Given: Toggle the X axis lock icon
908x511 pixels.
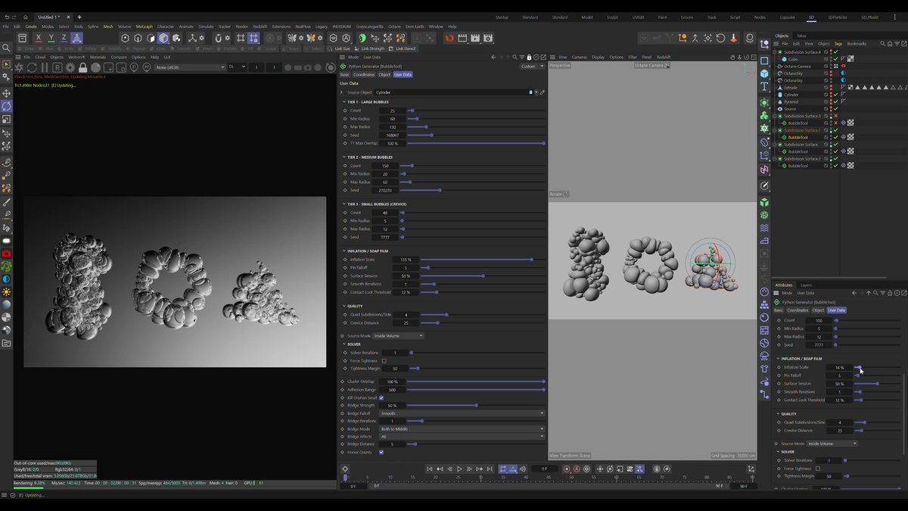Looking at the screenshot, I should pyautogui.click(x=39, y=38).
